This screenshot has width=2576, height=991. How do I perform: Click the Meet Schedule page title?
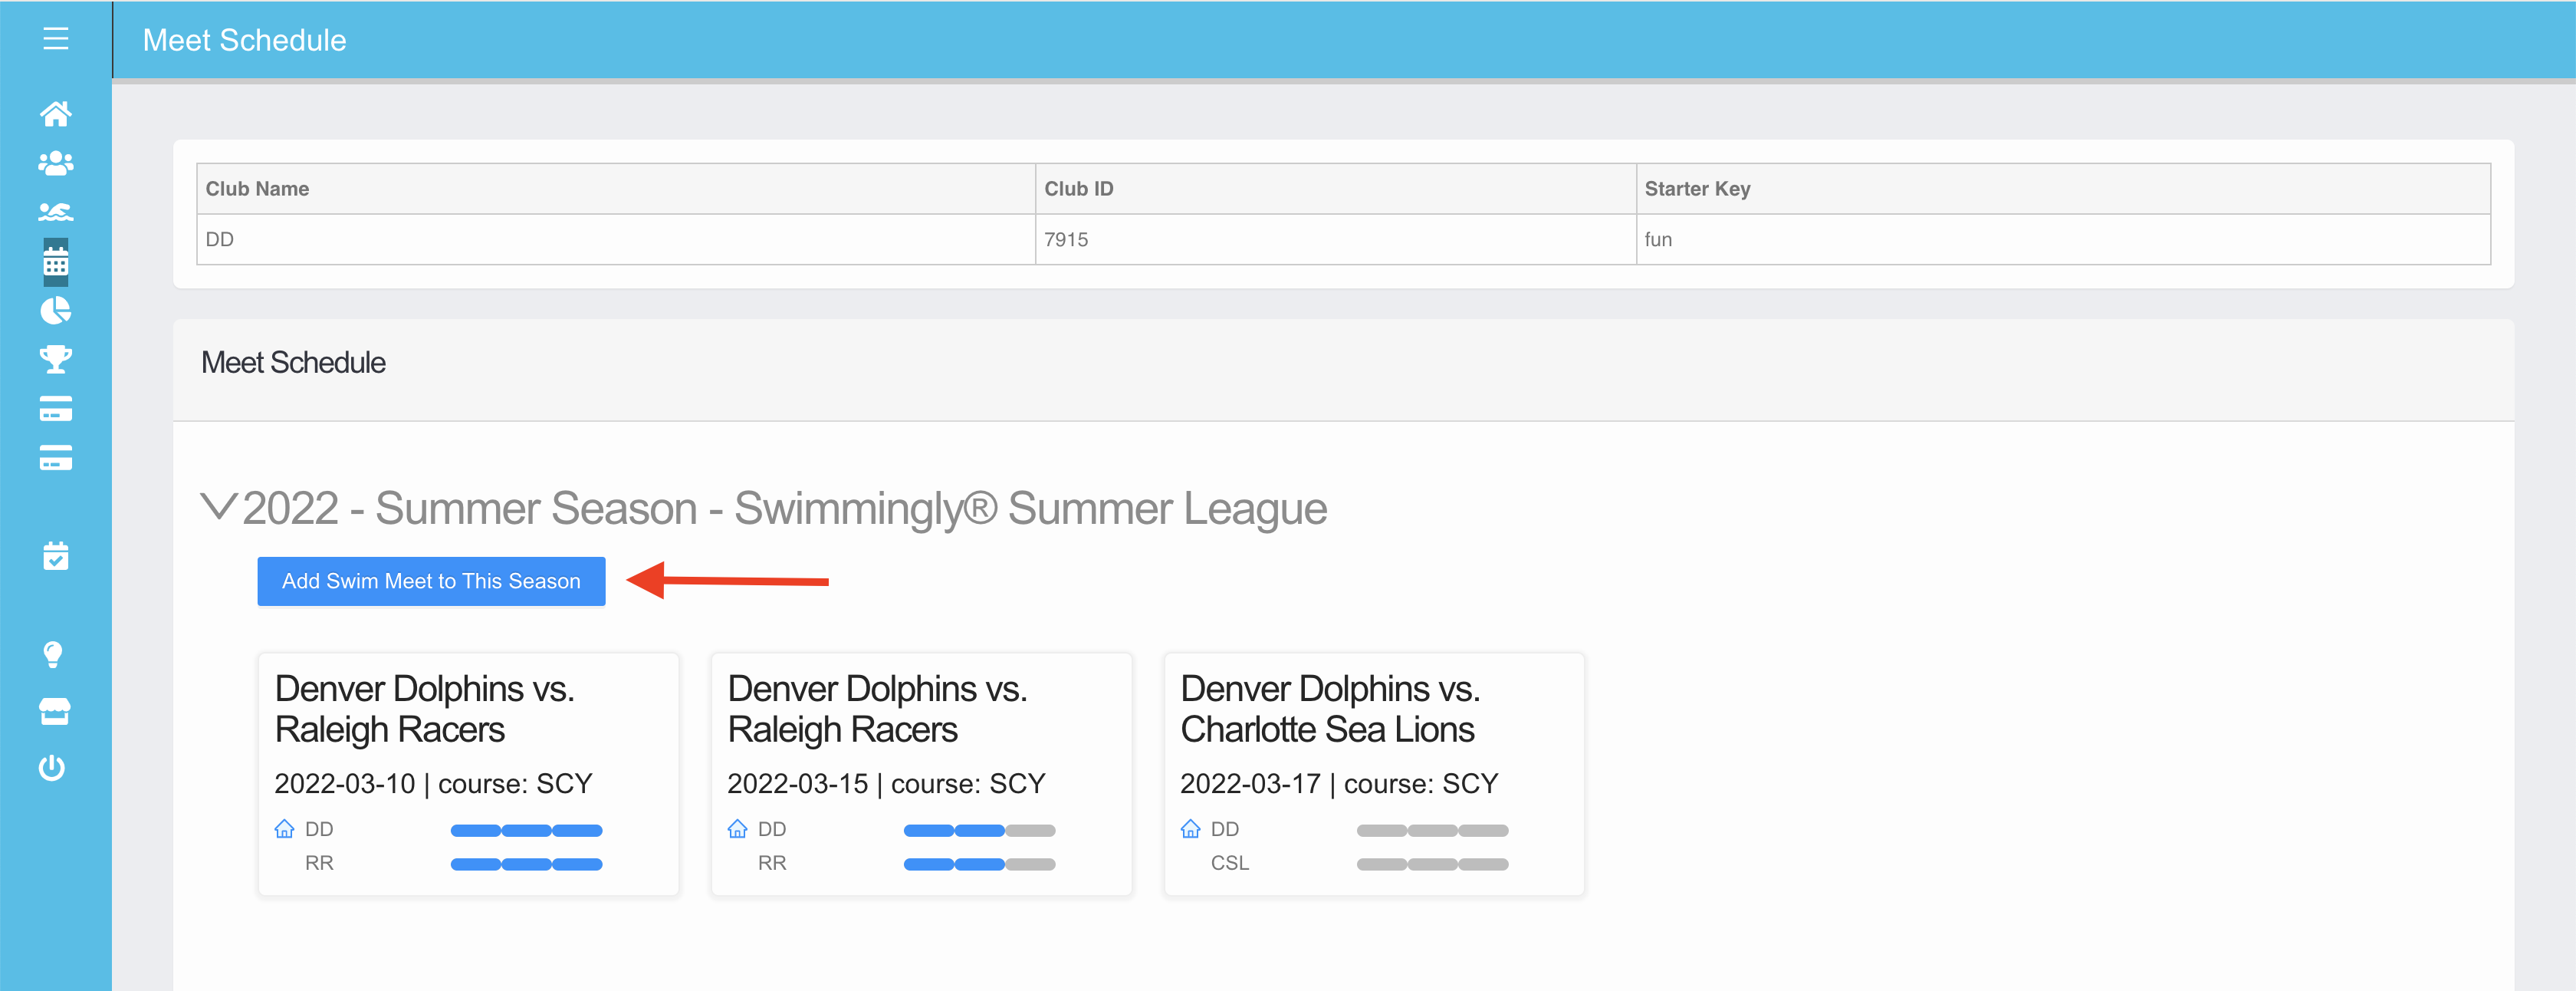pyautogui.click(x=245, y=40)
